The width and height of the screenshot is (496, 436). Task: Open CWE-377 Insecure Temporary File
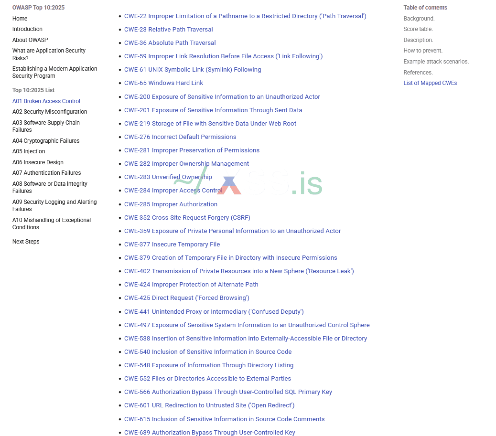coord(172,245)
